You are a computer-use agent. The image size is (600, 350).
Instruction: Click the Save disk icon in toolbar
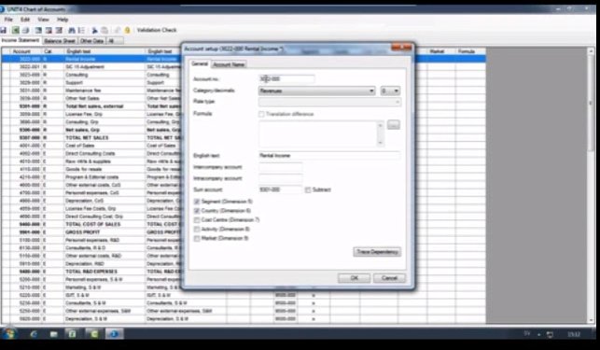click(4, 30)
